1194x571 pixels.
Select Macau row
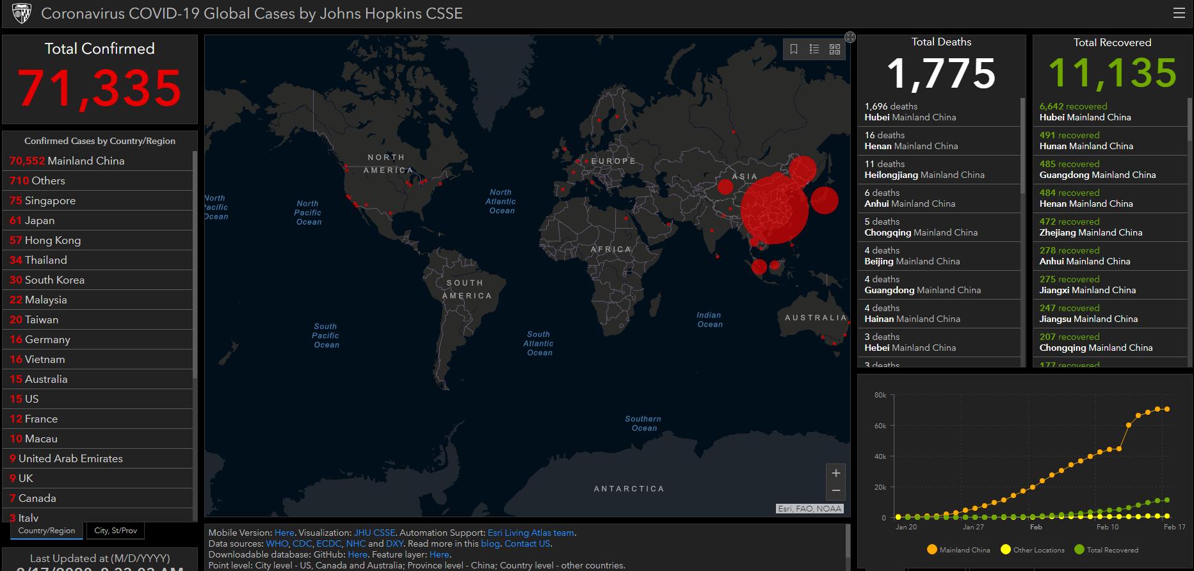coord(97,438)
